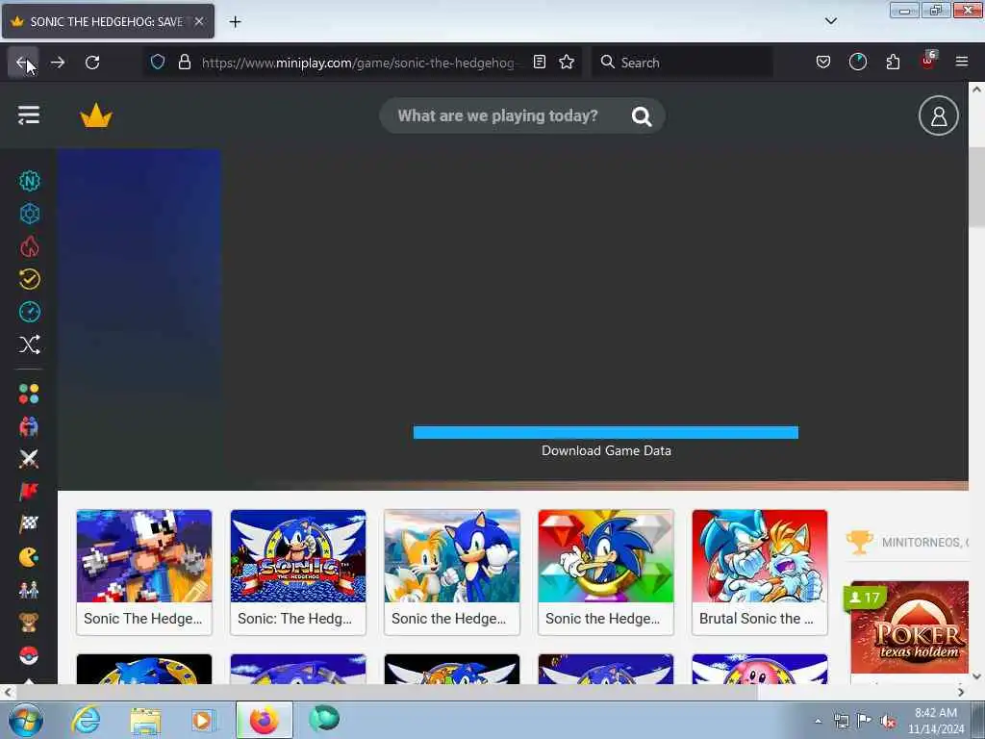Click the blue Download Game Data progress bar
Image resolution: width=985 pixels, height=739 pixels.
606,432
